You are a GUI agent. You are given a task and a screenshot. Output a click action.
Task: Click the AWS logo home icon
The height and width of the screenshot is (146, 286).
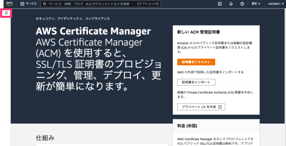tap(9, 4)
